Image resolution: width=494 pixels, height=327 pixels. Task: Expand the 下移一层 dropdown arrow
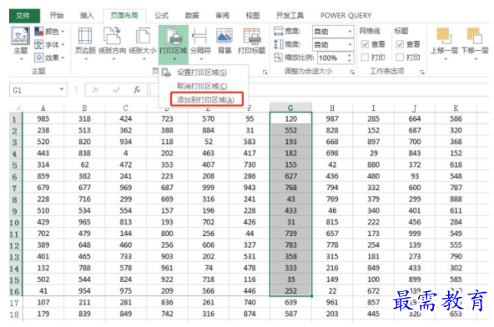pos(476,59)
